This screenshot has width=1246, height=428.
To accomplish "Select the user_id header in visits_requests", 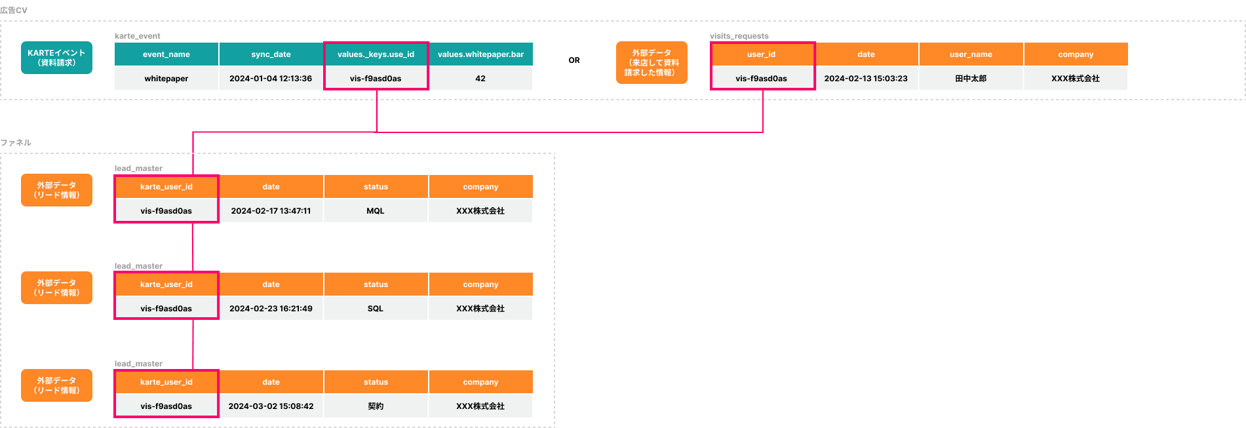I will 762,54.
